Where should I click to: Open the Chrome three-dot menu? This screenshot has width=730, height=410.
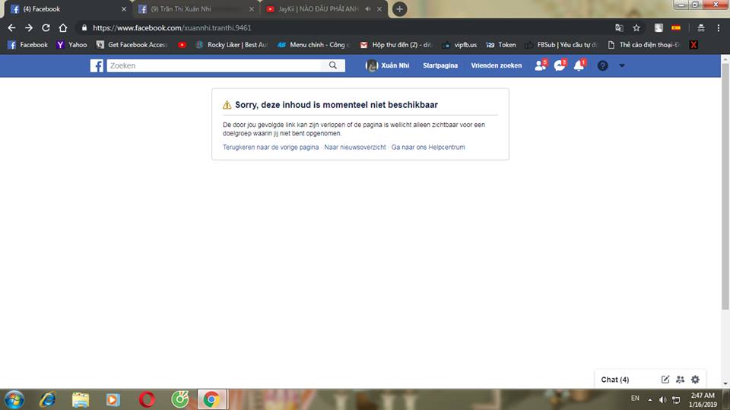[x=718, y=28]
